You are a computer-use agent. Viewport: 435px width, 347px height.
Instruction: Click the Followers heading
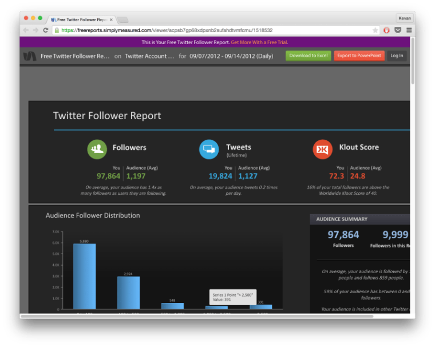point(129,147)
